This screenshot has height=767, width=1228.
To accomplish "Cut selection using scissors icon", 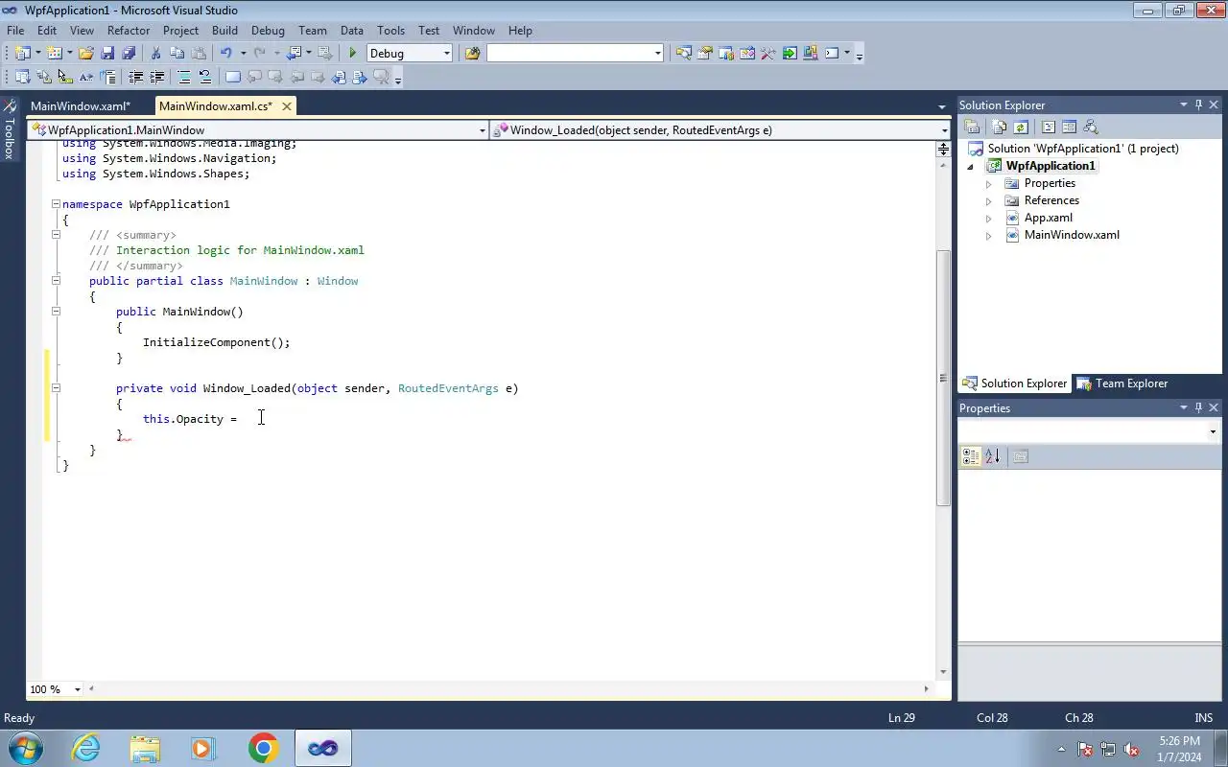I will click(155, 54).
